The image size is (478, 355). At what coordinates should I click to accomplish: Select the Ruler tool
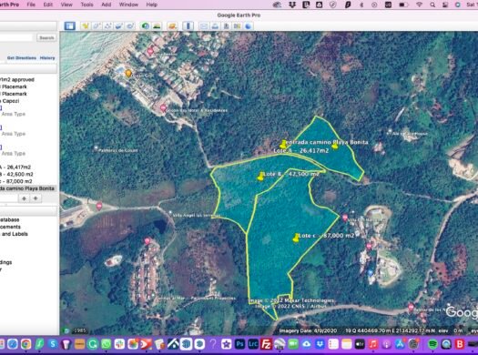(188, 25)
